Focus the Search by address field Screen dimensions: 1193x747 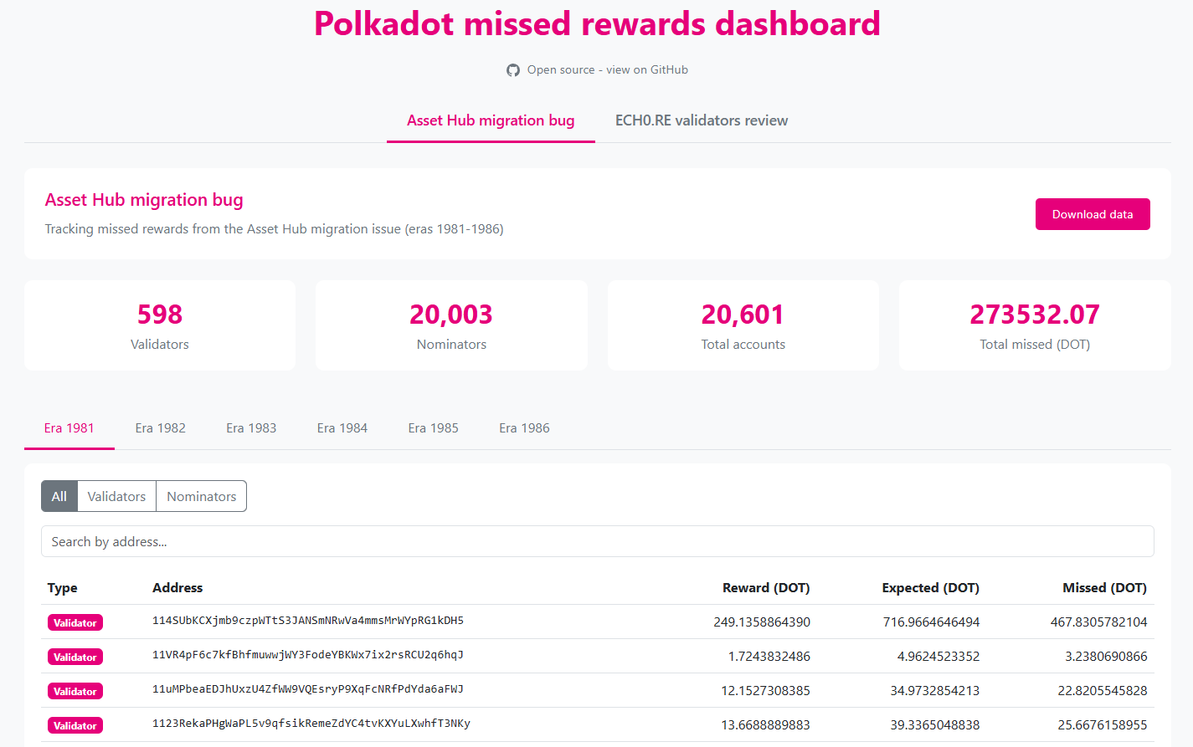tap(597, 542)
